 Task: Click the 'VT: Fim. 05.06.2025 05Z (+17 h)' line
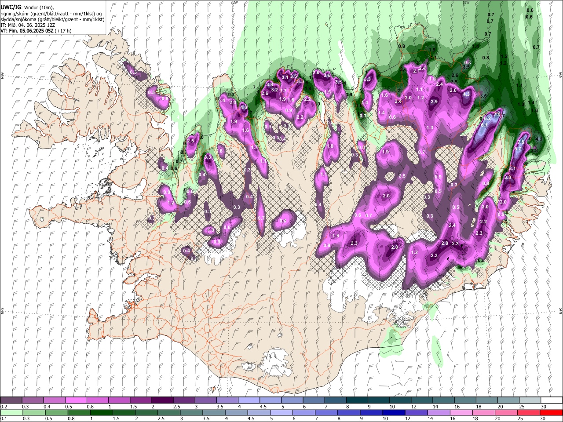pyautogui.click(x=36, y=31)
